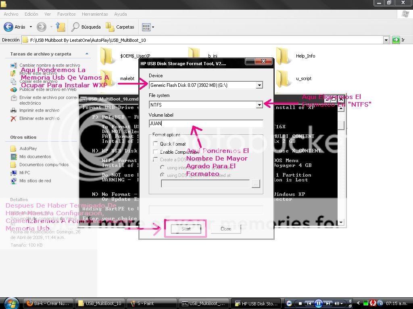Screen dimensions: 413x309
Task: Go to previous track in taskbar player
Action: tap(309, 303)
